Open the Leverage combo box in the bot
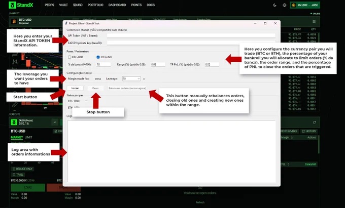Viewport: 345px width, 208px height. (x=131, y=78)
